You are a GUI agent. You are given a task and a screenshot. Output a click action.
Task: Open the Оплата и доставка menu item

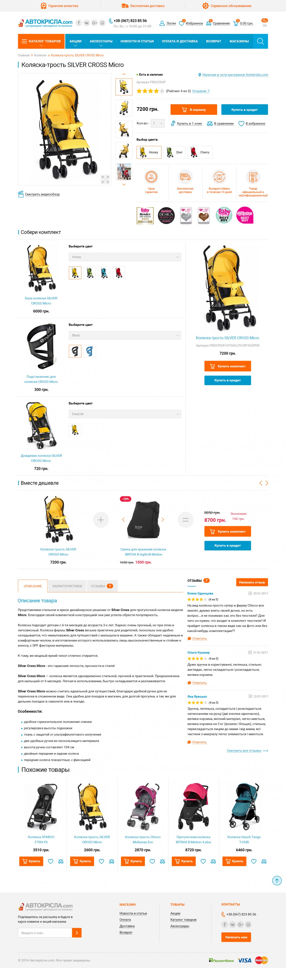180,41
